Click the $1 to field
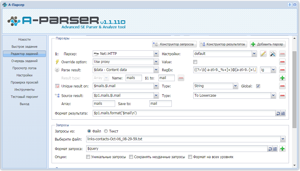Image resolution: width=300 pixels, height=171 pixels. tap(166, 78)
